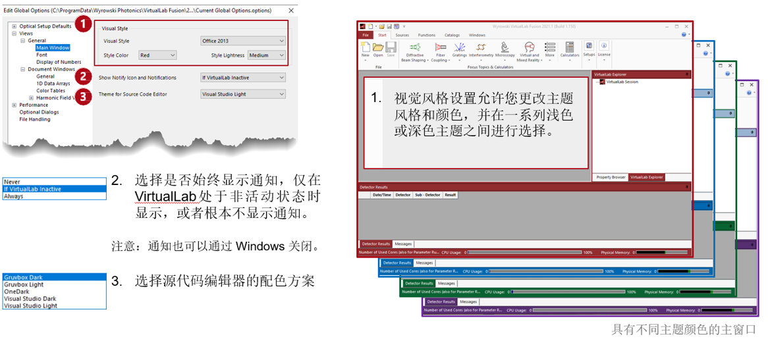Switch to the Catalogs ribbon tab
This screenshot has height=349, width=768.
452,36
